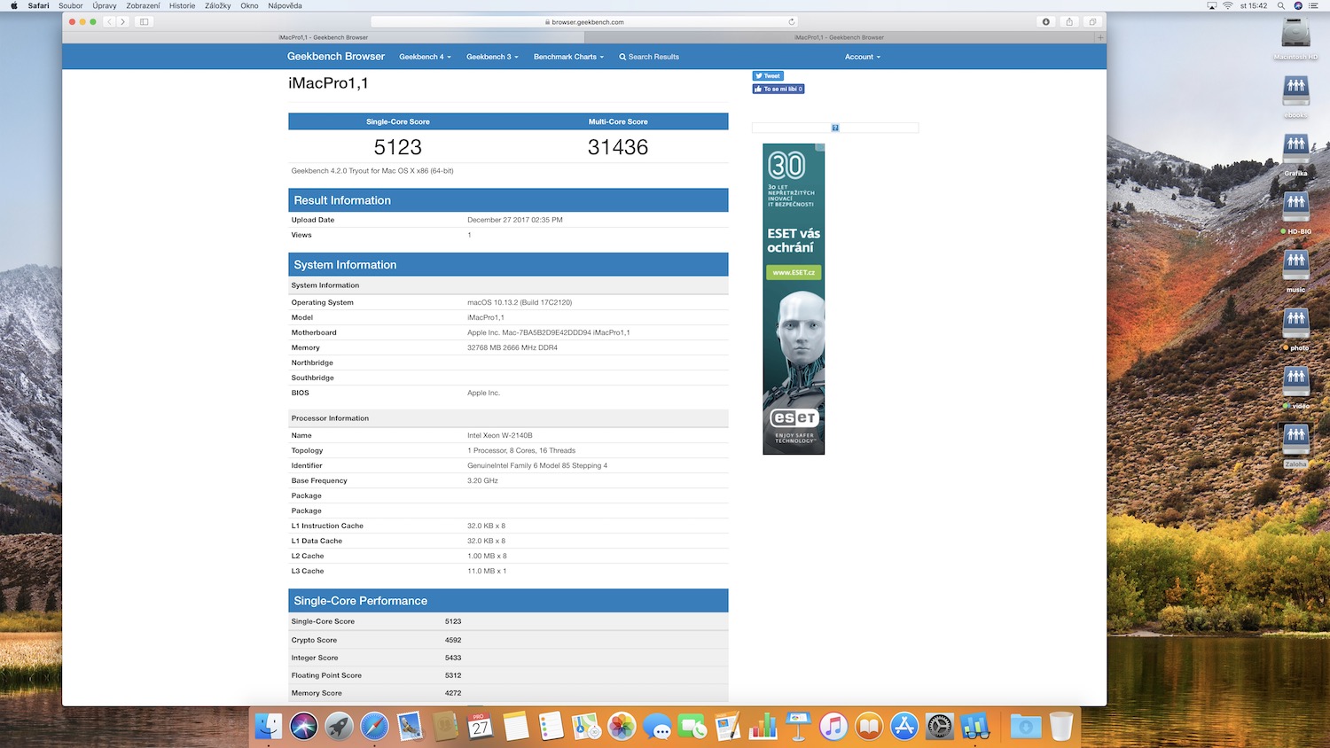
Task: Click the Facebook like button
Action: pyautogui.click(x=778, y=89)
